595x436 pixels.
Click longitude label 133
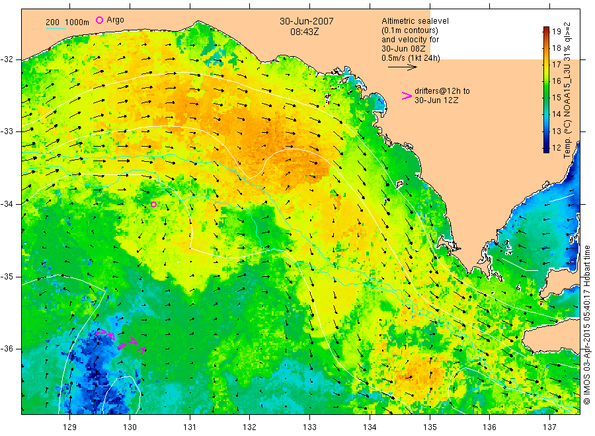[309, 427]
